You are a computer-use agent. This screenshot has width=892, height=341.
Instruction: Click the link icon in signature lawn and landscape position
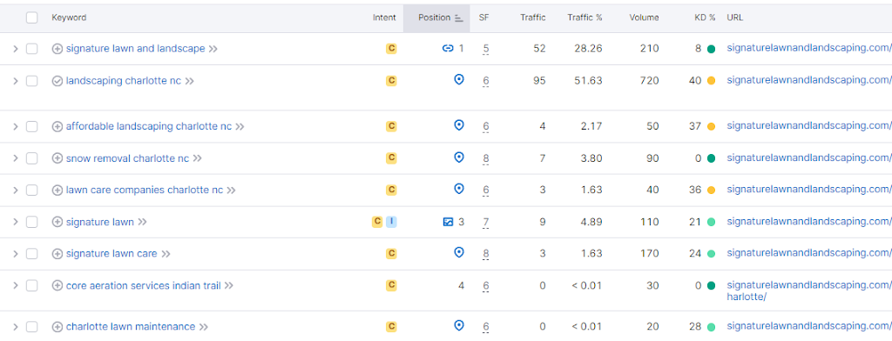pyautogui.click(x=448, y=49)
